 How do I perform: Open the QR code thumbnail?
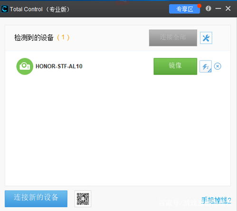pos(83,199)
